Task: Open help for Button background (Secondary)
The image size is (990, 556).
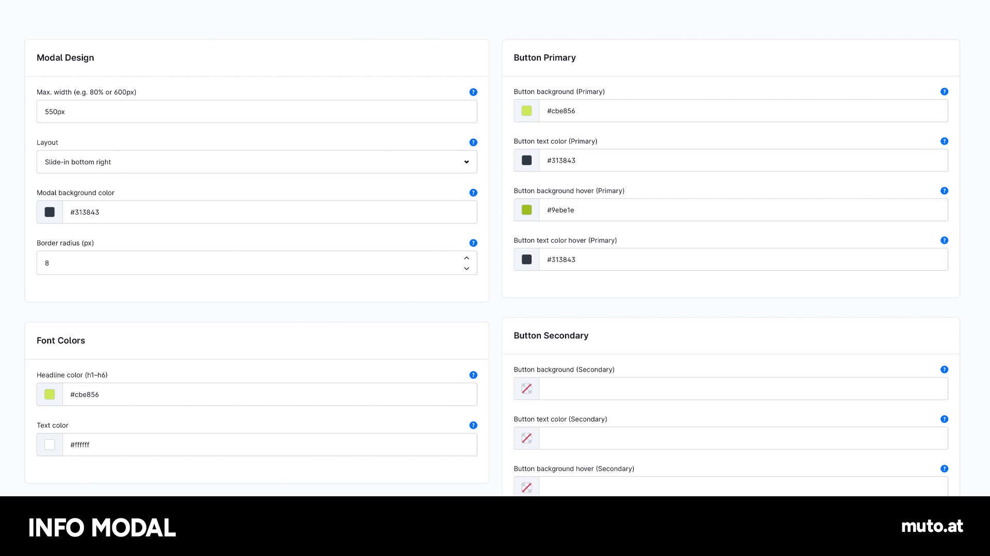Action: pyautogui.click(x=944, y=370)
